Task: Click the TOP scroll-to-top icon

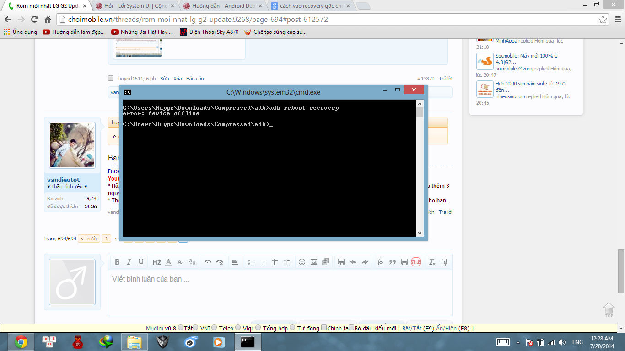Action: (609, 309)
